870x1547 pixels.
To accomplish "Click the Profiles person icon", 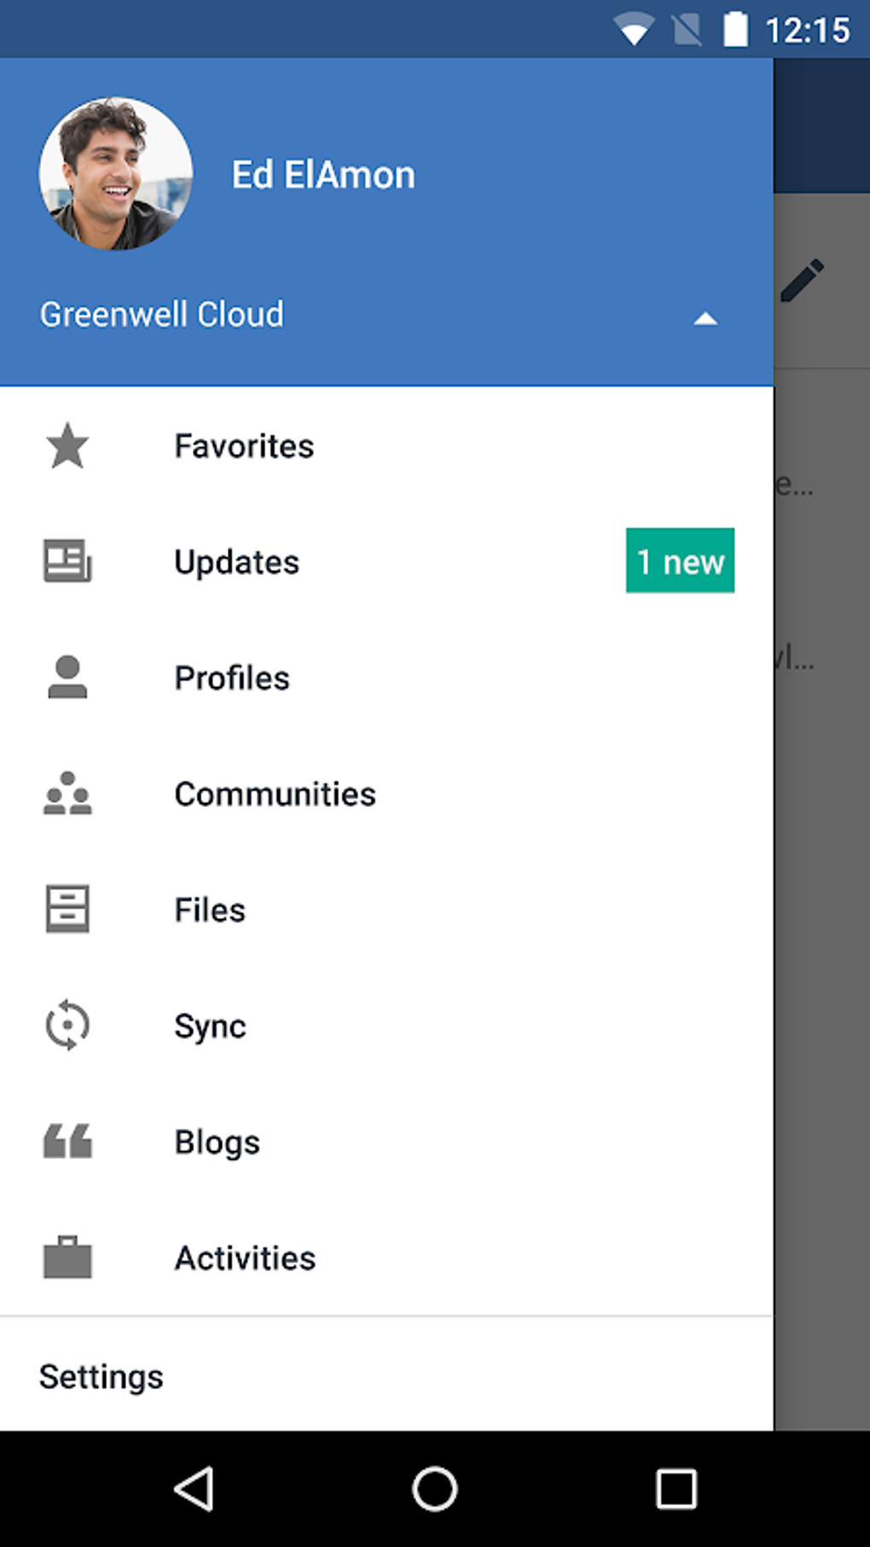I will pos(67,678).
